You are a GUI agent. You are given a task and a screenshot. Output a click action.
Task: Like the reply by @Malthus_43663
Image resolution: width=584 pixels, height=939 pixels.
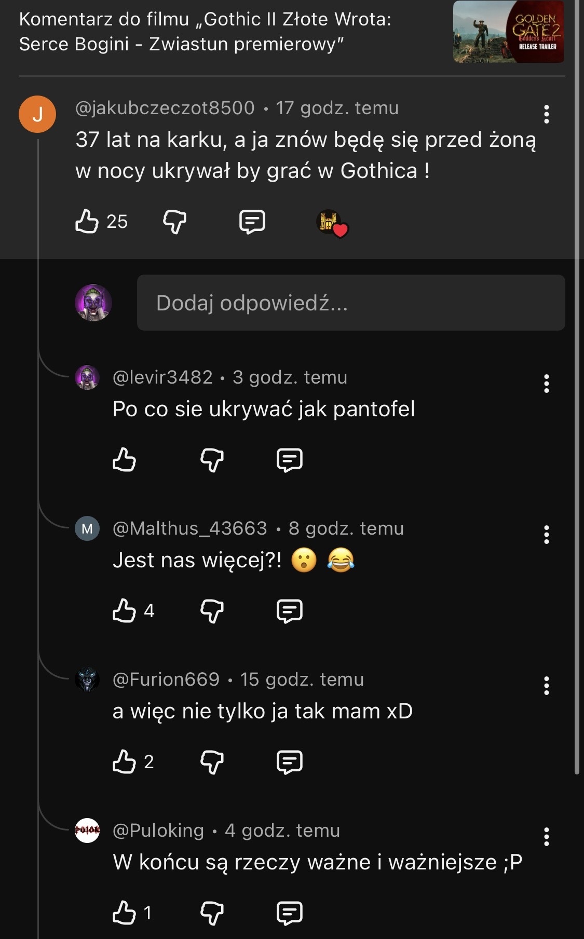[125, 611]
